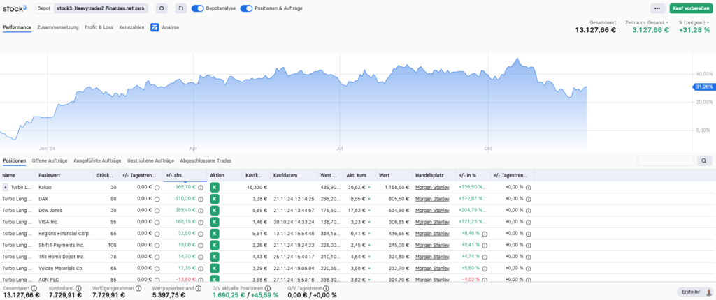Click green K icon in The Home Depot row
The height and width of the screenshot is (300, 716).
point(215,257)
